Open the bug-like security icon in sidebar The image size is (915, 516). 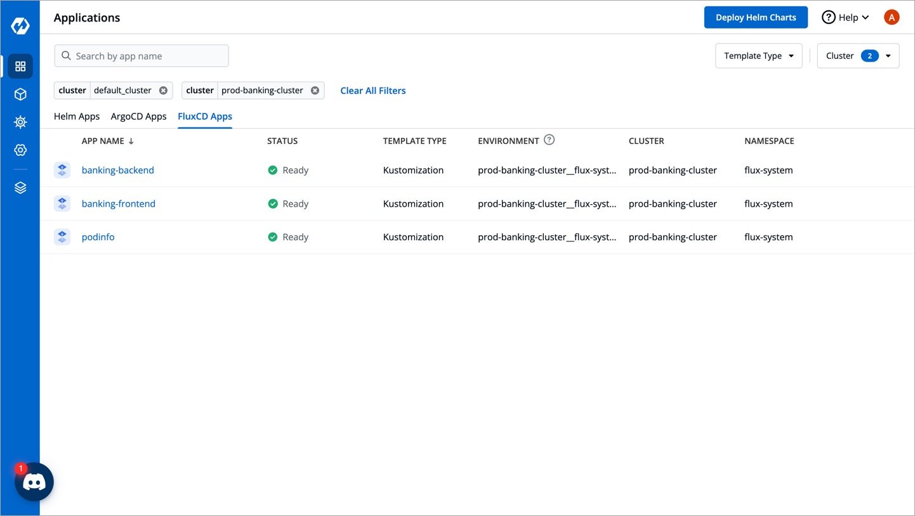click(x=20, y=122)
